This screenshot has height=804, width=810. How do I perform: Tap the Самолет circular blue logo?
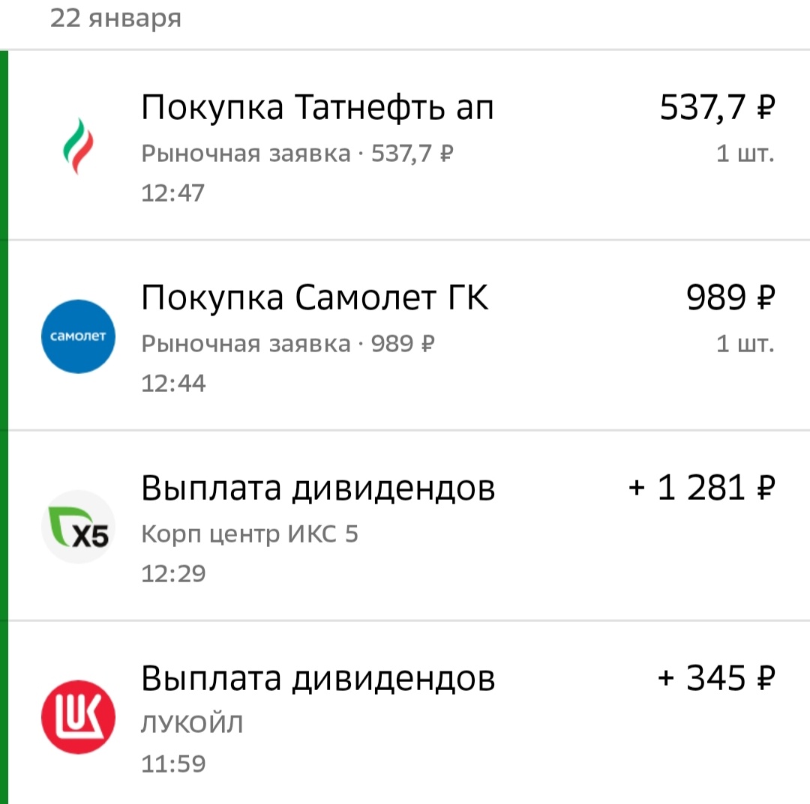78,336
